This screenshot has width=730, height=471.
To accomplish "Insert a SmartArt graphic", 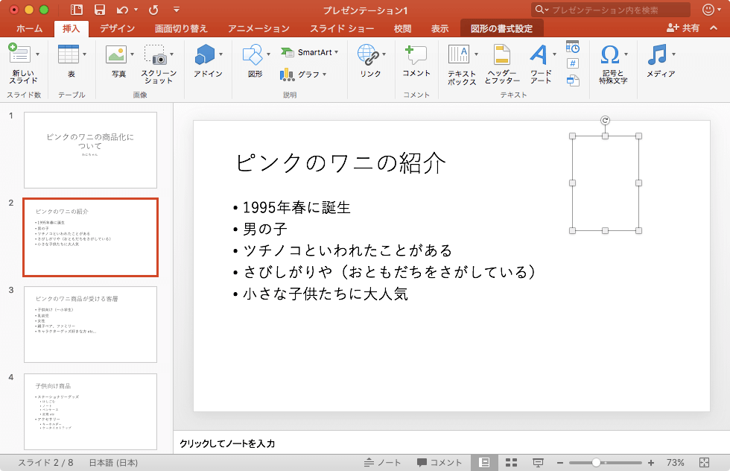I will click(310, 52).
